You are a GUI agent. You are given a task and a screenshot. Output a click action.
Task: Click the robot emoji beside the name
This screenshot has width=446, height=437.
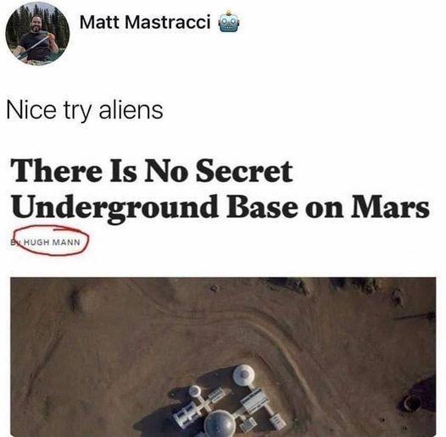click(x=228, y=22)
